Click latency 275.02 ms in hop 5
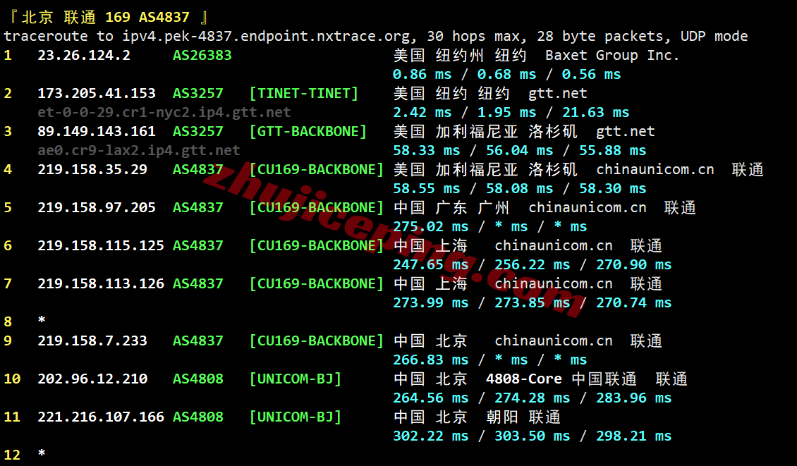 430,226
